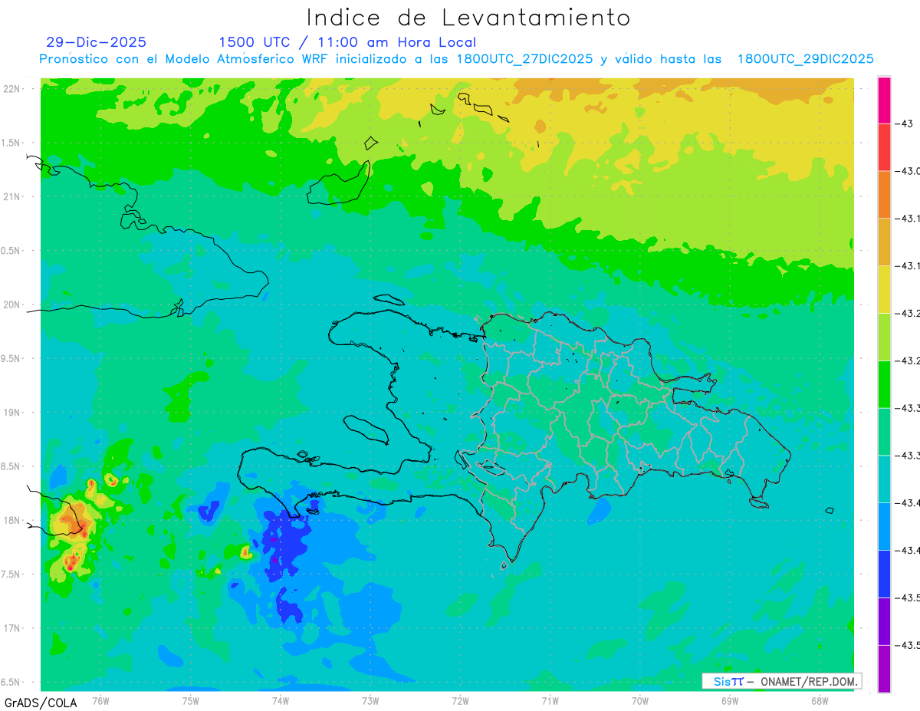Click the dark orange swatch in the color scale
Screen dimensions: 920x711
pyautogui.click(x=884, y=195)
